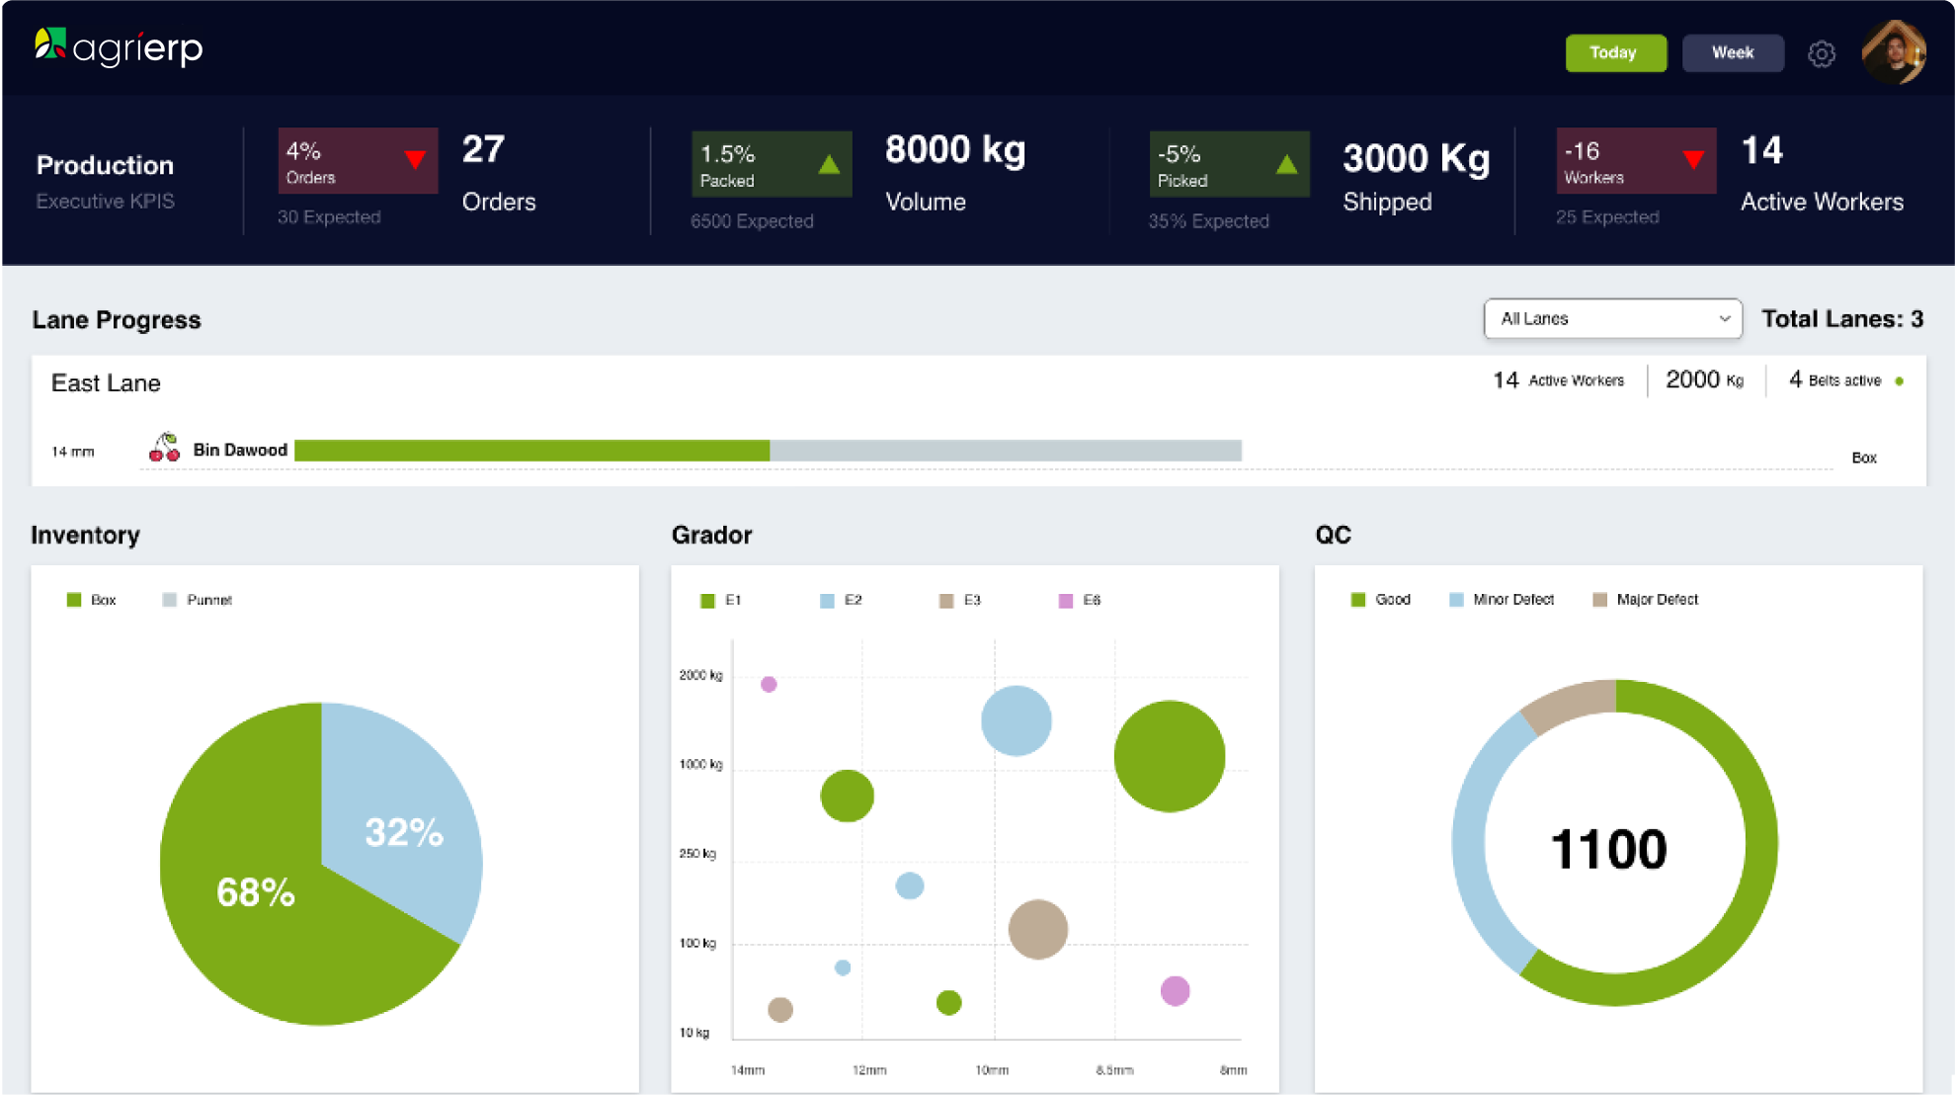Click the agrierp logo

pos(119,47)
